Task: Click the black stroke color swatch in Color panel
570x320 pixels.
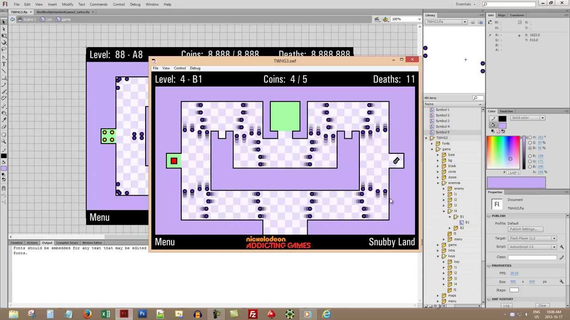Action: tap(502, 119)
